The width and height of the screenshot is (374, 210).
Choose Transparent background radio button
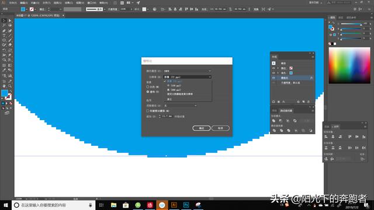pos(148,92)
